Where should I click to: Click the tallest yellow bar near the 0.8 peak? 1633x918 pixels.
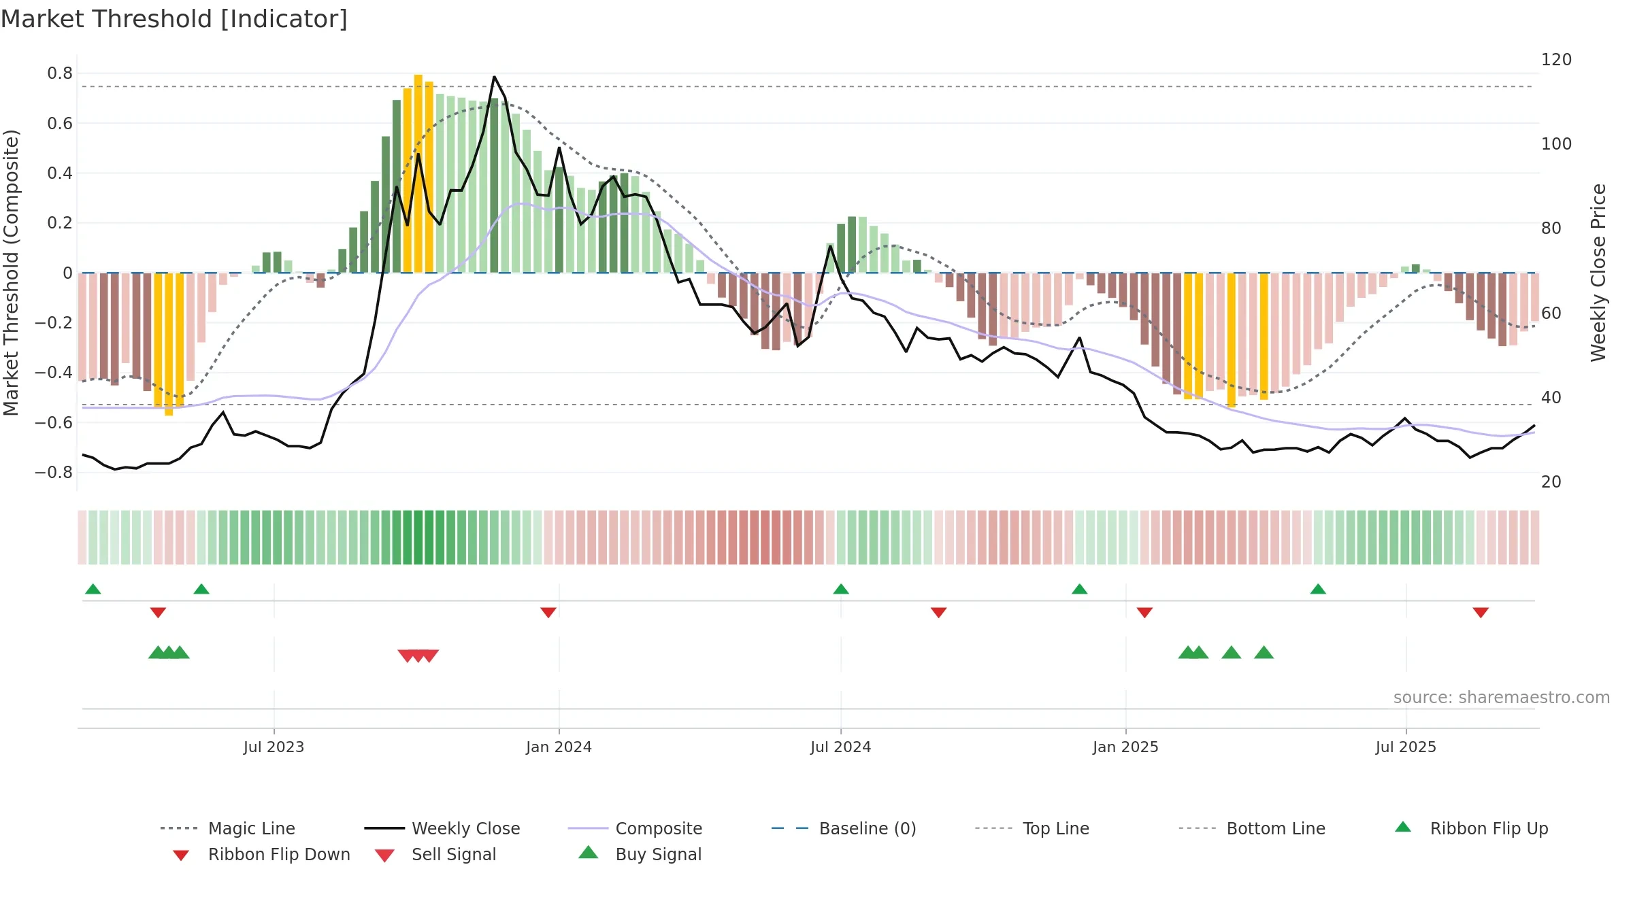(x=418, y=173)
